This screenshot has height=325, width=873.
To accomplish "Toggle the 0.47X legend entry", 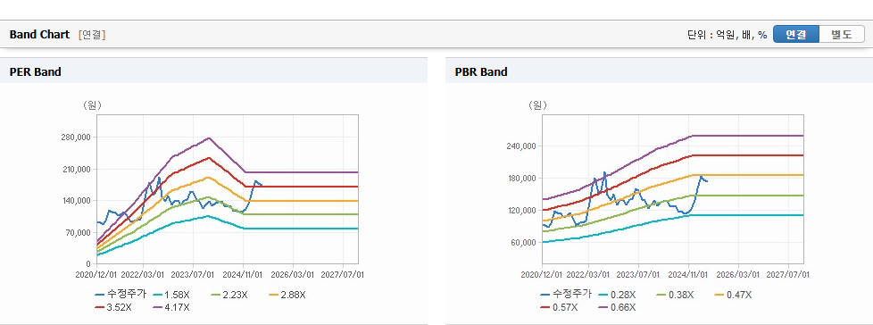I will pos(733,295).
